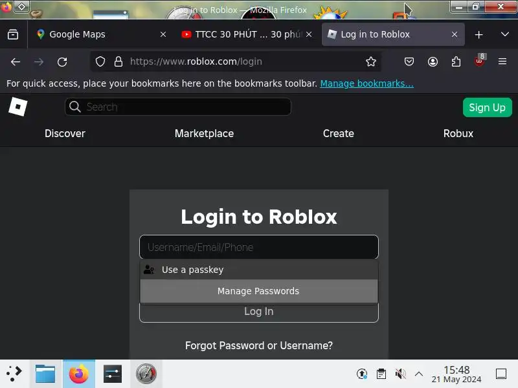Click the Roblox Search field
Image resolution: width=518 pixels, height=388 pixels.
177,107
